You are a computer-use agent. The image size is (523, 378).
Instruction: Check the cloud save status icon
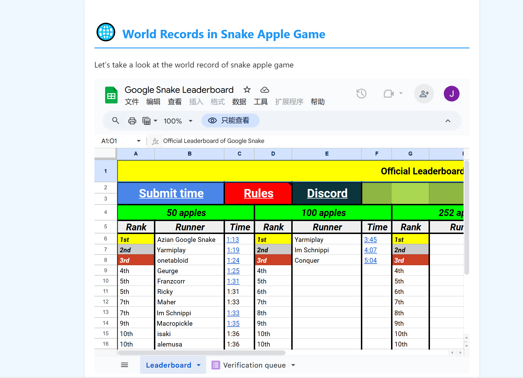pos(264,90)
